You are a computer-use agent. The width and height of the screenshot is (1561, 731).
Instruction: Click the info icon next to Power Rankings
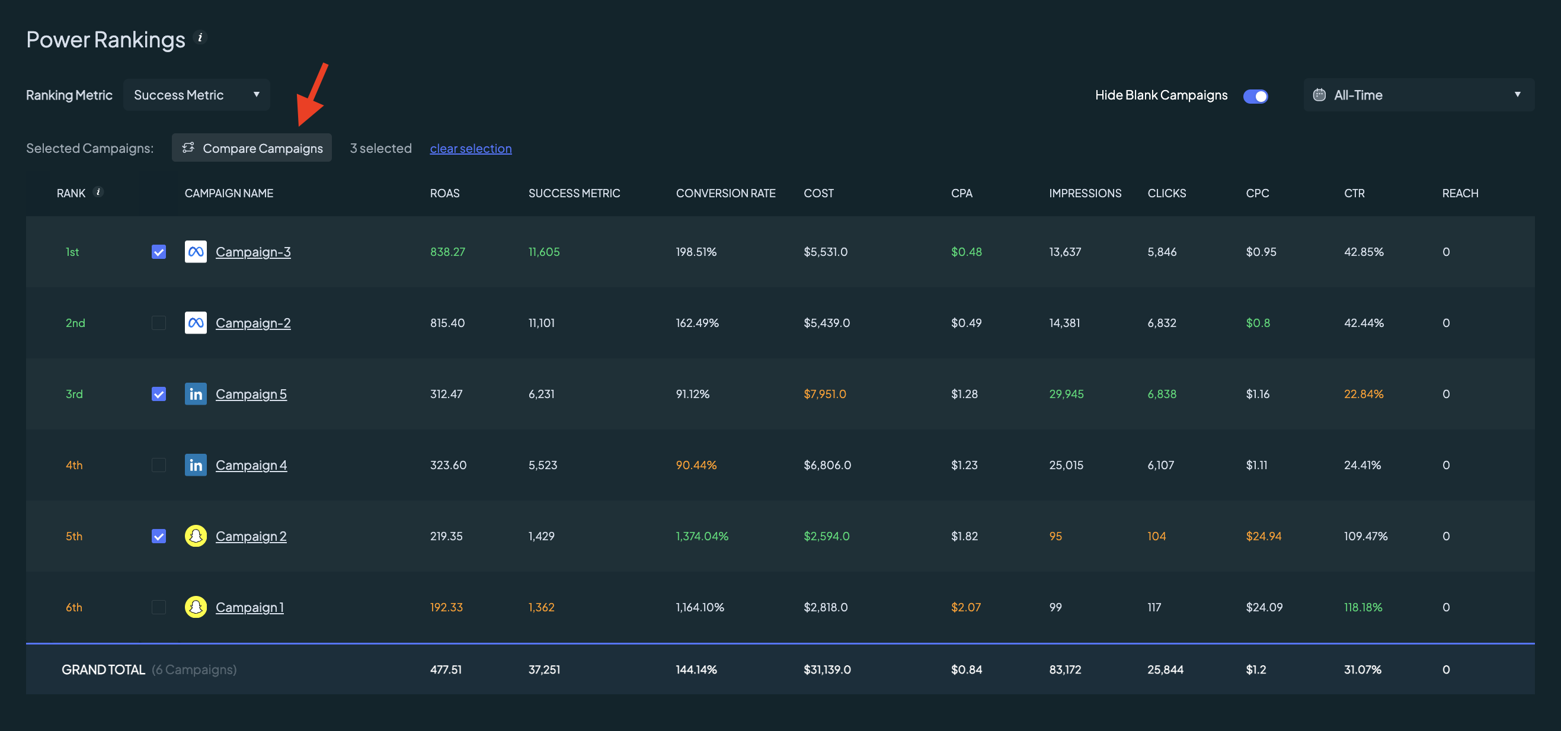[200, 37]
